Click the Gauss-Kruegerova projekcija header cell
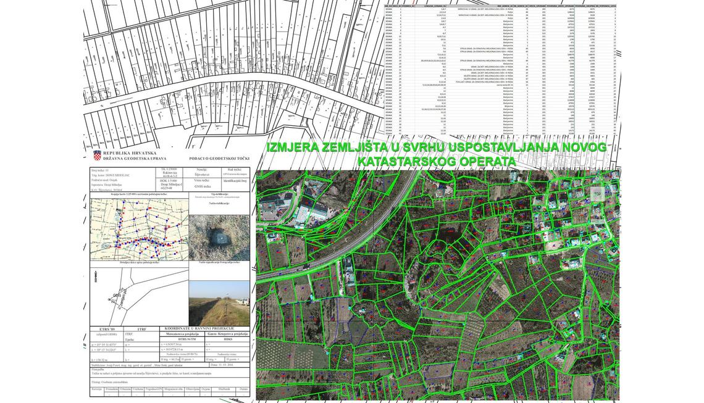 pos(228,334)
